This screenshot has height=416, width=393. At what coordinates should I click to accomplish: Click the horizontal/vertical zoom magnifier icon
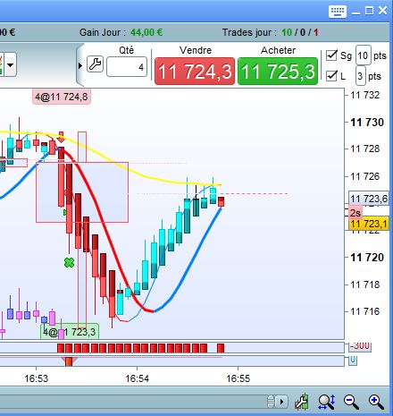coord(326,402)
